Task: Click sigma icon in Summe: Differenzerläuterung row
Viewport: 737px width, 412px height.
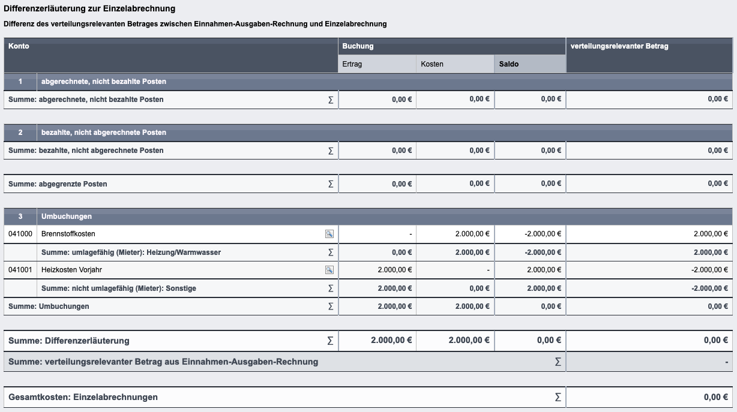Action: (x=330, y=341)
